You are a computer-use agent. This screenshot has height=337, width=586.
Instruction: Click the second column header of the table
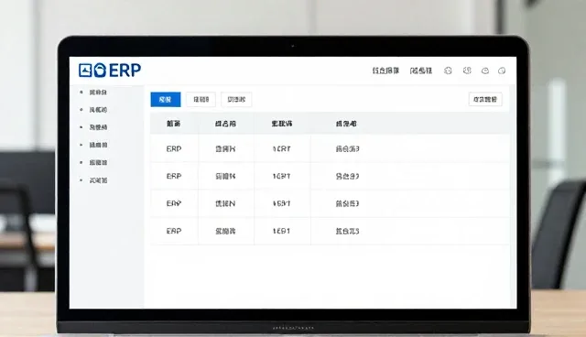coord(225,124)
